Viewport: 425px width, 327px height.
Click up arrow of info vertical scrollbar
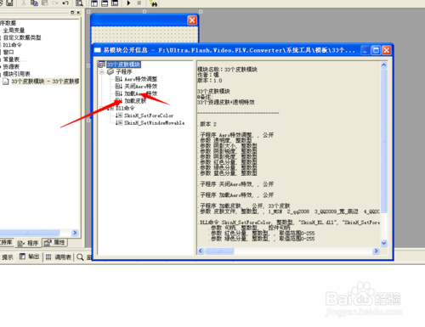384,65
